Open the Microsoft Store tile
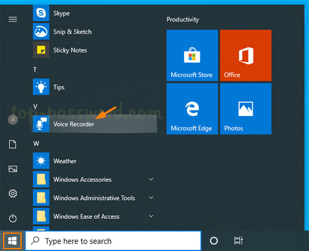309x251 pixels. coord(192,56)
